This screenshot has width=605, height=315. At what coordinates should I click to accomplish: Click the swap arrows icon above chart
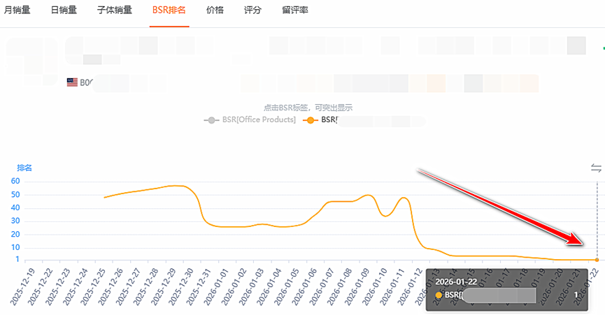[x=596, y=168]
